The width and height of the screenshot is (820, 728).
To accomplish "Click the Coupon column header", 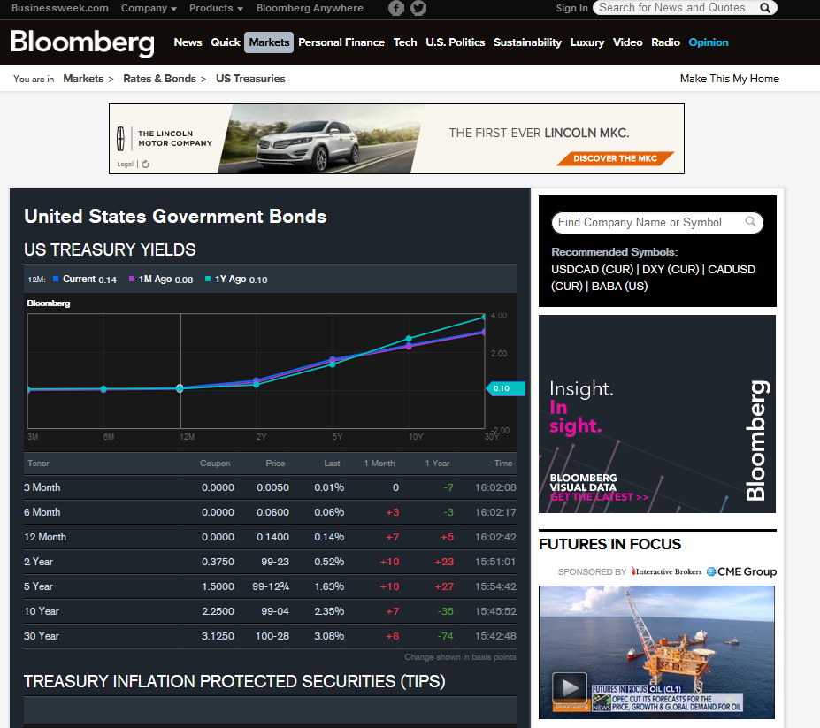I will 214,464.
